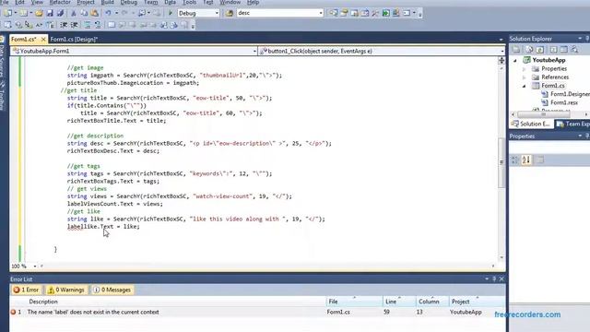The height and width of the screenshot is (332, 590).
Task: Sort error list by Description column
Action: point(43,302)
